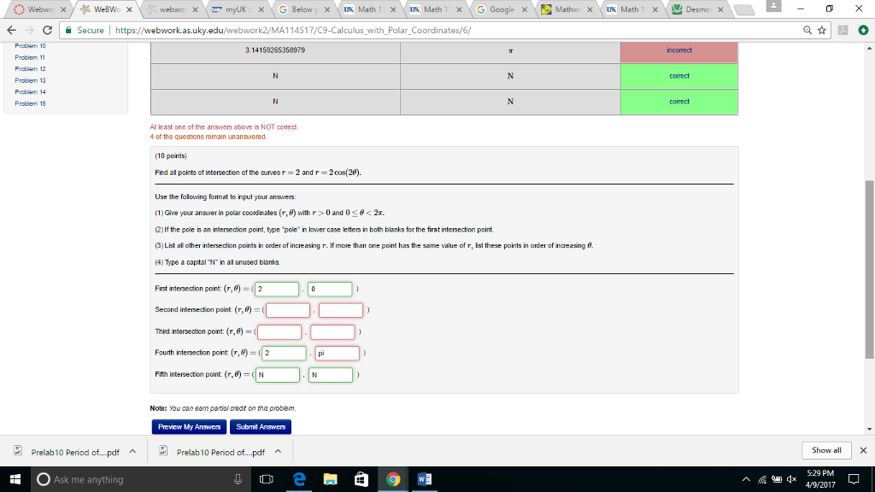Open Microsoft Word from the taskbar
The height and width of the screenshot is (492, 875).
[424, 479]
